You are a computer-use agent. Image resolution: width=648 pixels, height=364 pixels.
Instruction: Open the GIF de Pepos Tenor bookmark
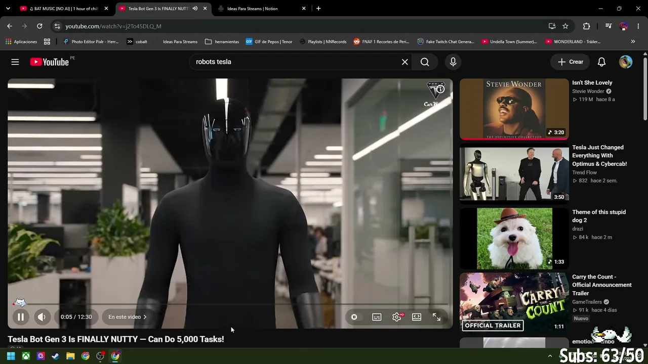[x=269, y=41]
